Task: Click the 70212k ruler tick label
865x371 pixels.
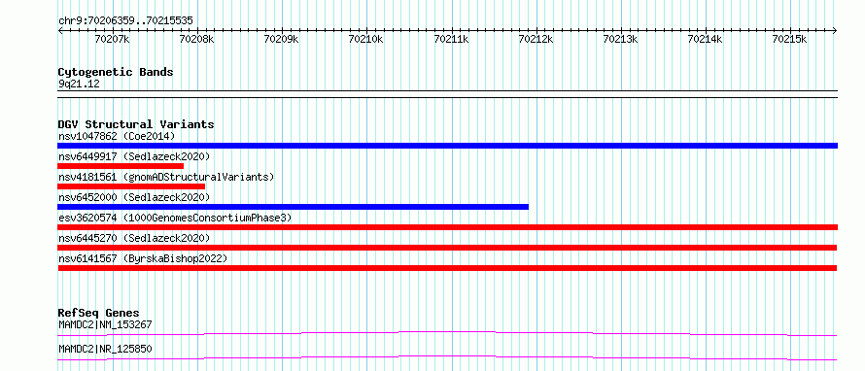Action: point(536,39)
